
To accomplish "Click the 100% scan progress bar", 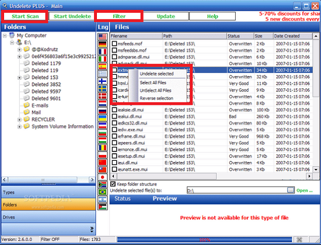I will [x=204, y=240].
